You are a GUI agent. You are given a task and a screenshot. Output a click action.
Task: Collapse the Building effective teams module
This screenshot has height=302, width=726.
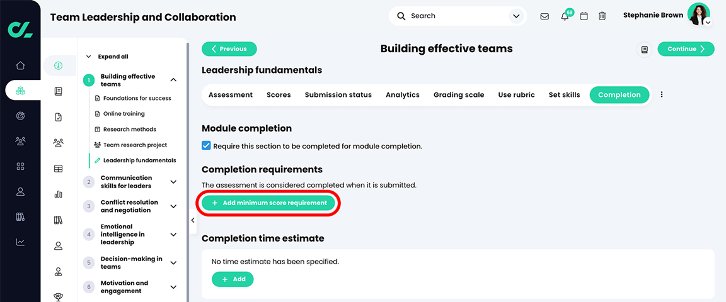coord(173,80)
